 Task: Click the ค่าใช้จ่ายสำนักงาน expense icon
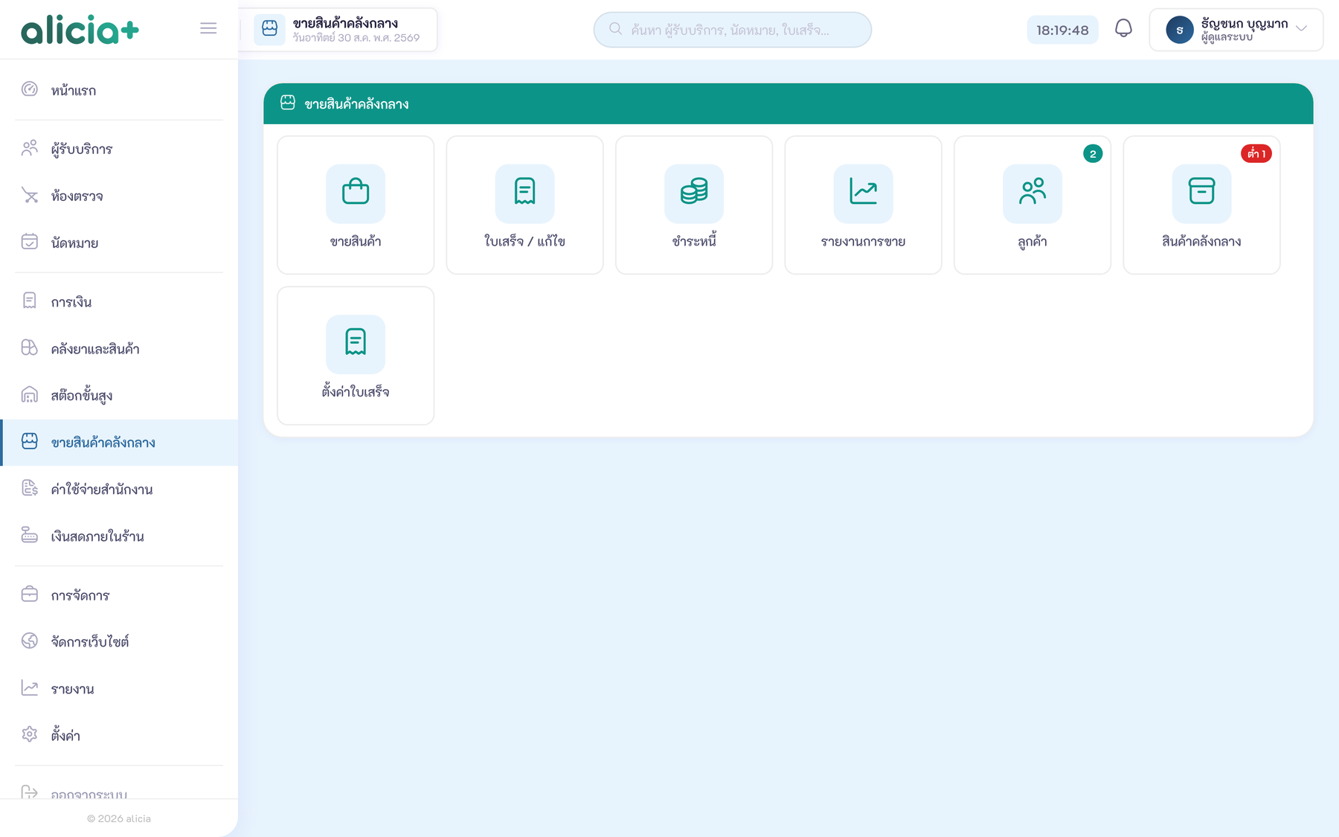[30, 488]
